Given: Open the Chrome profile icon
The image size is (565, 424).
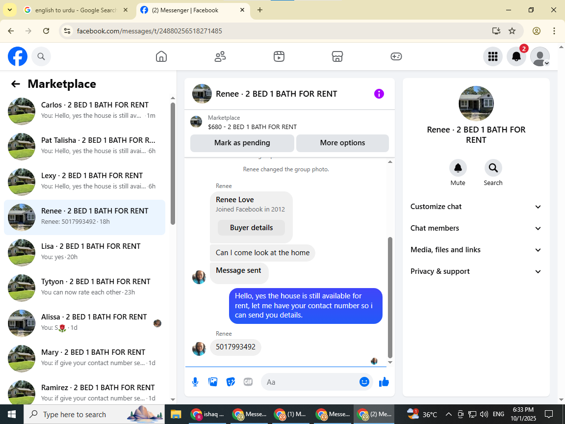Looking at the screenshot, I should (537, 31).
